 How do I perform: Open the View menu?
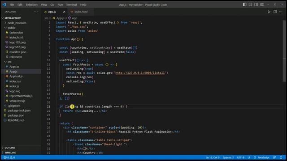click(44, 5)
